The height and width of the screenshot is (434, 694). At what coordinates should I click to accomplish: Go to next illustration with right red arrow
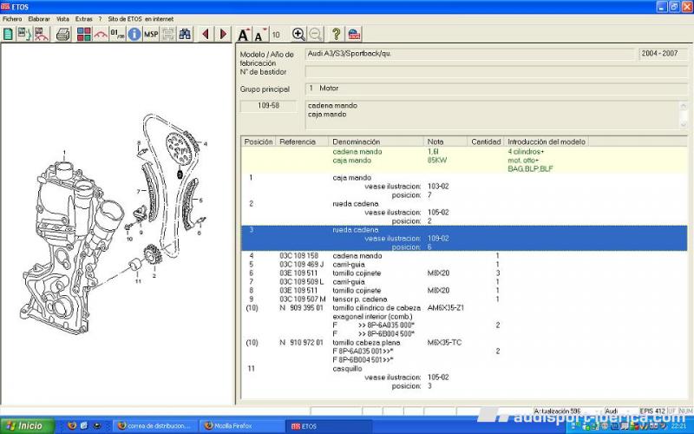(223, 34)
